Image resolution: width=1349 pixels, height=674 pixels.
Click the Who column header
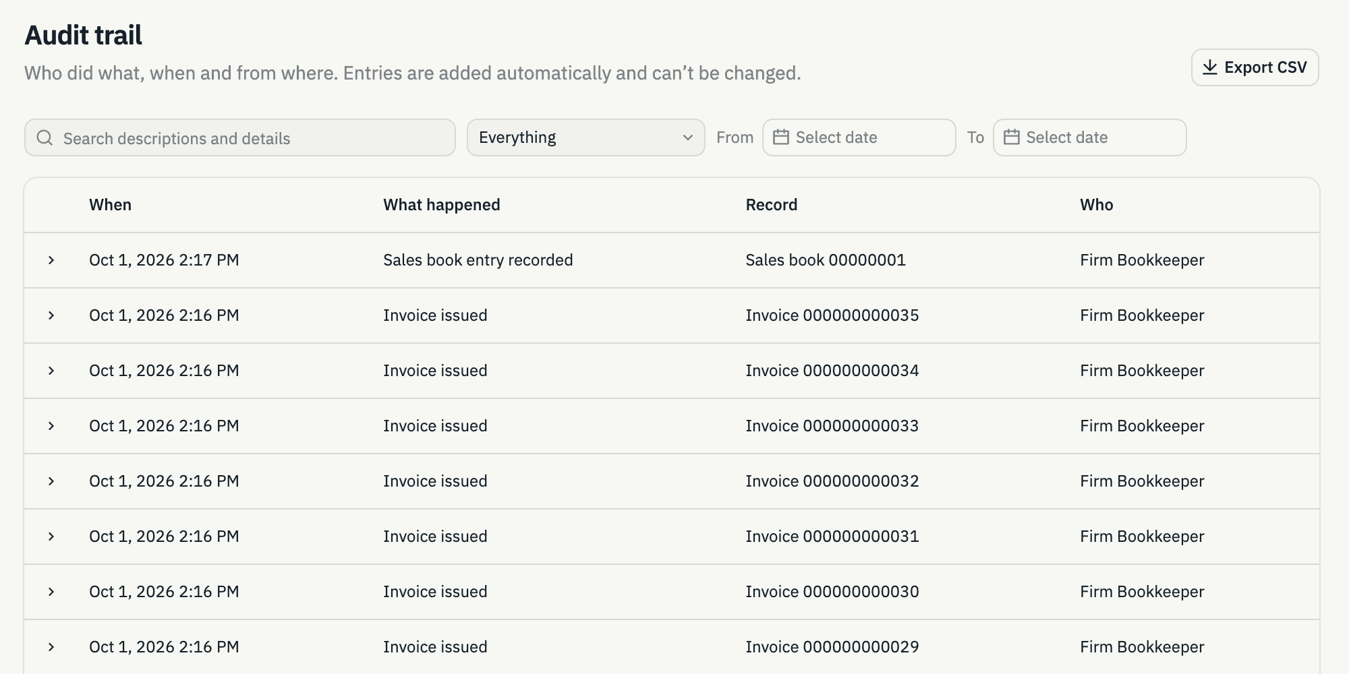coord(1097,205)
